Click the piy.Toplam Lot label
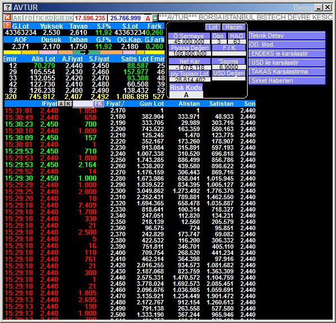This screenshot has height=323, width=336. [x=190, y=74]
